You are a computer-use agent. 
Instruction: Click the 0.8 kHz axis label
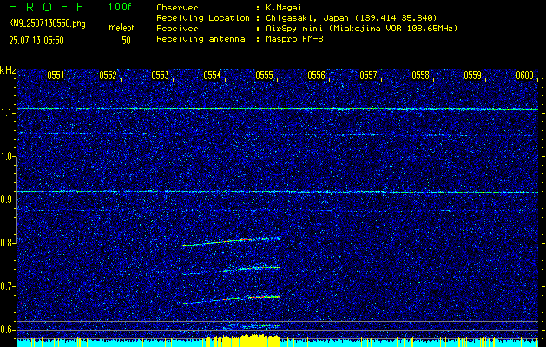pos(6,243)
